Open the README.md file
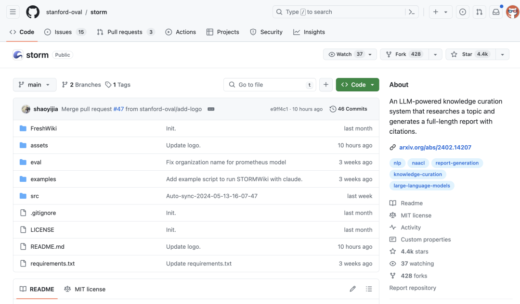 47,247
